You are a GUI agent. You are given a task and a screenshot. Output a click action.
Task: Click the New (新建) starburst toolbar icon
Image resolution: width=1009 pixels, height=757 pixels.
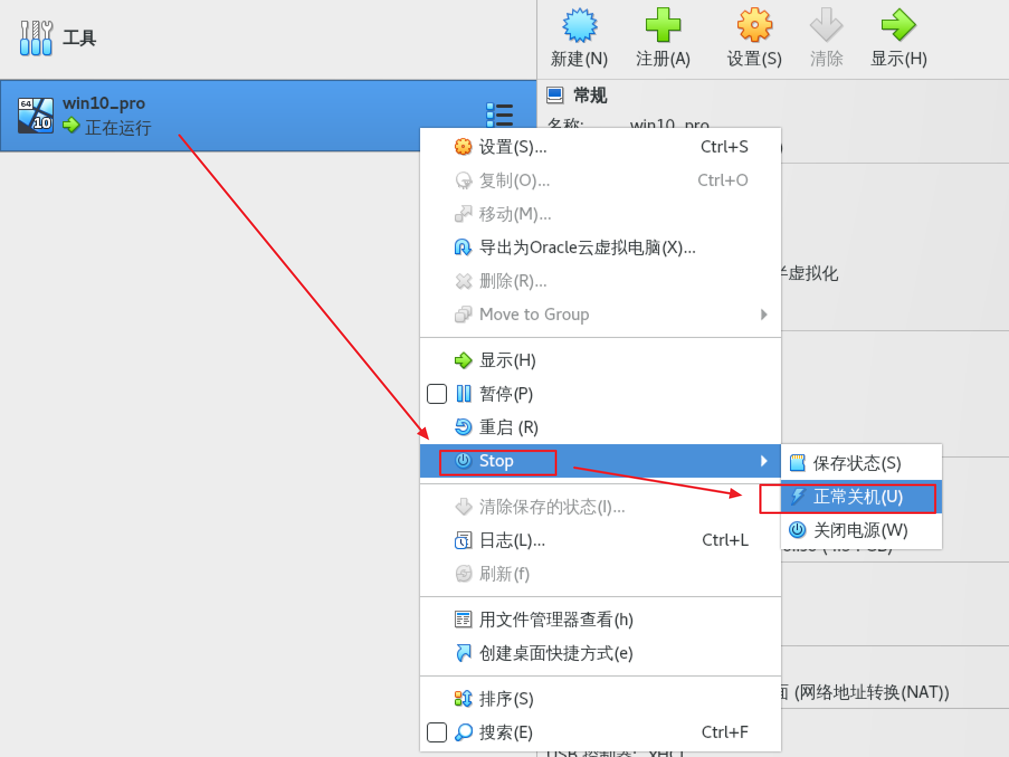pos(579,26)
